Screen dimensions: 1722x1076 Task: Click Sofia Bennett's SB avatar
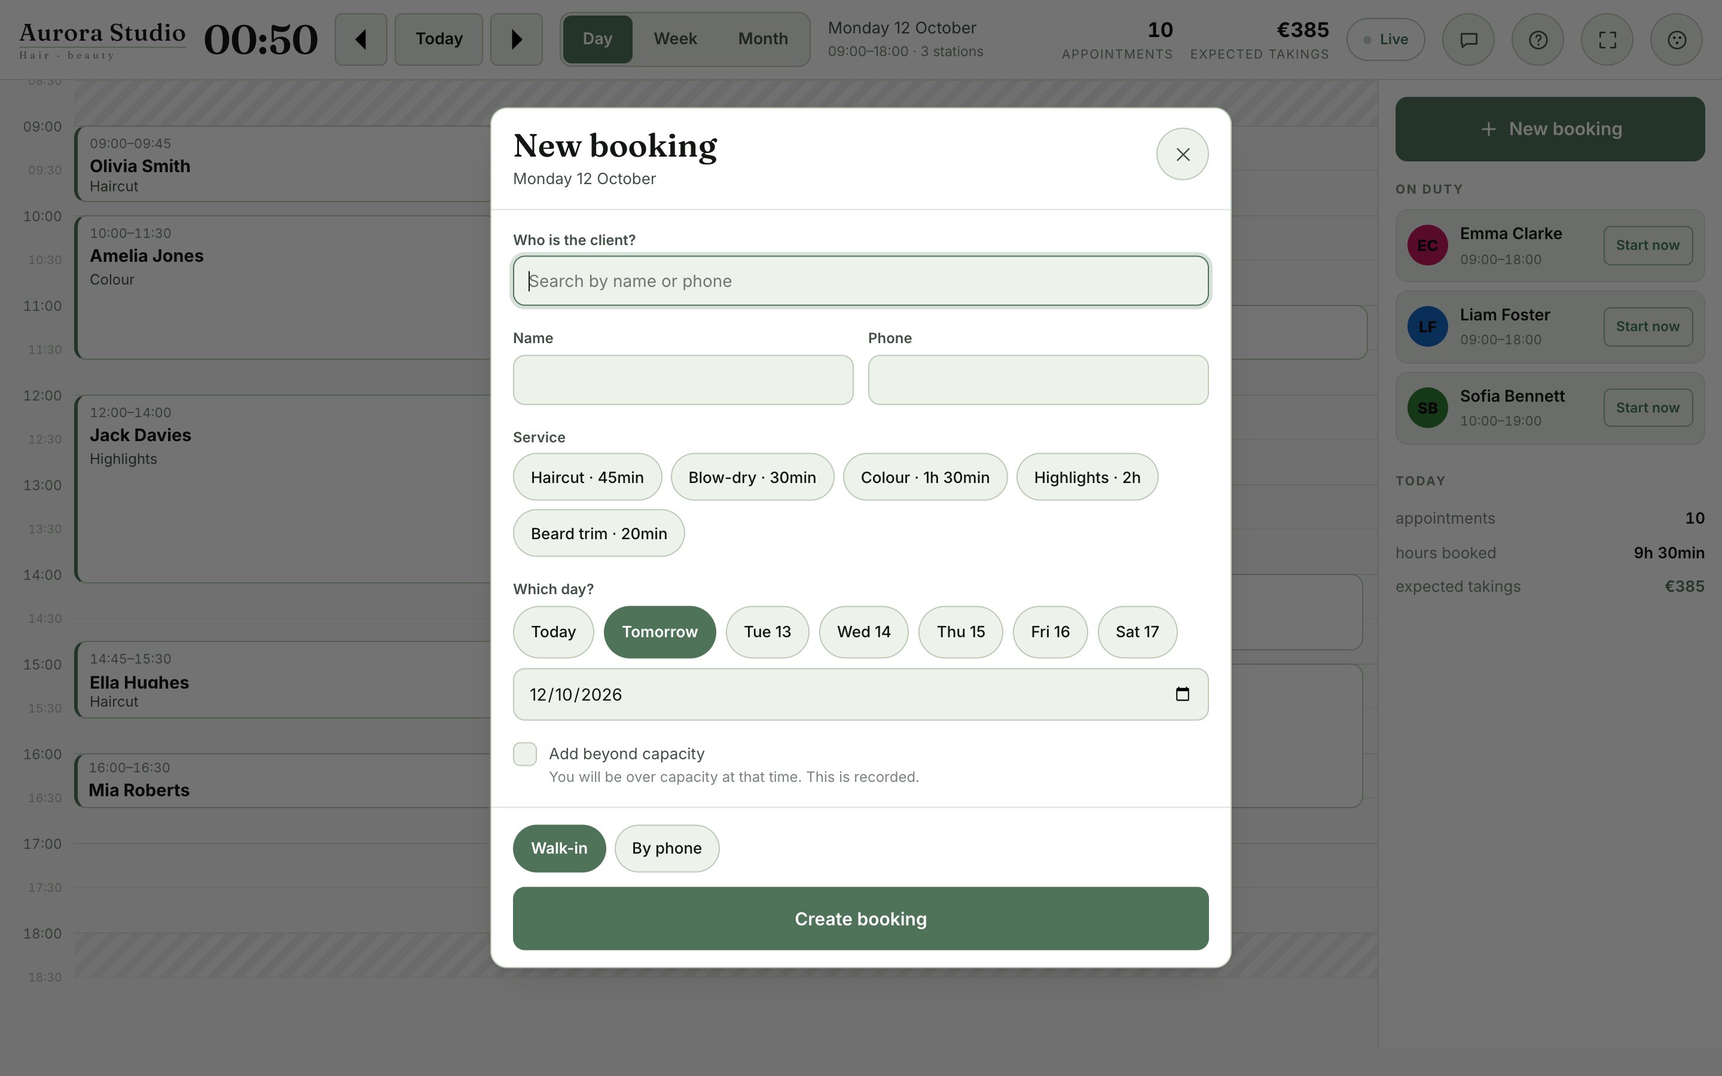pyautogui.click(x=1427, y=408)
